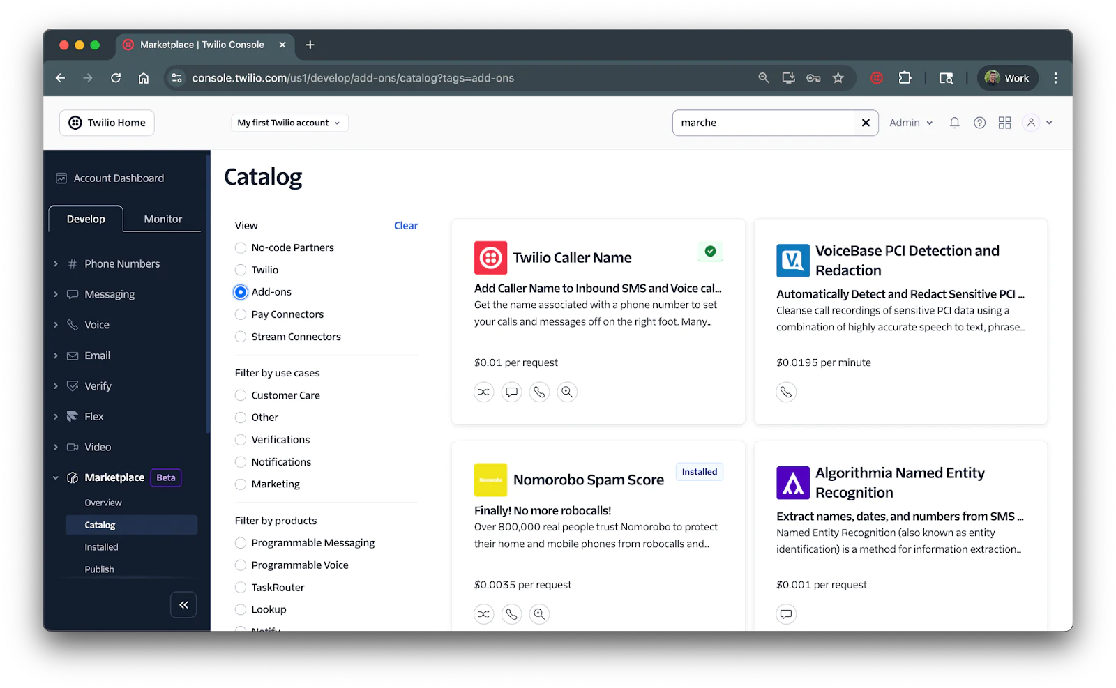Click the messaging bubble icon on Algorithmia card

(786, 614)
